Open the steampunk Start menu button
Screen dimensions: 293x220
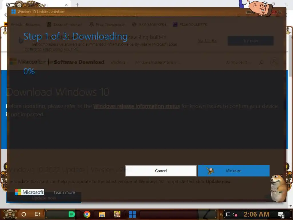[x=10, y=214]
